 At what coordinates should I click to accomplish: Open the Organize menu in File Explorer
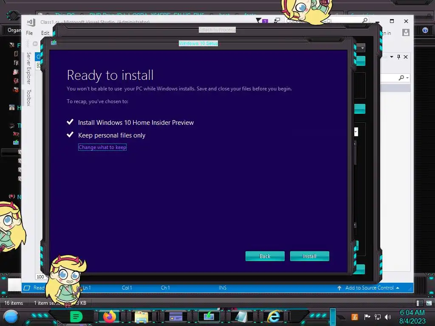coord(14,30)
